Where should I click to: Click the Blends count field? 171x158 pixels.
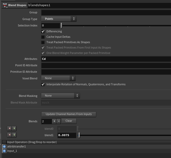47,121
